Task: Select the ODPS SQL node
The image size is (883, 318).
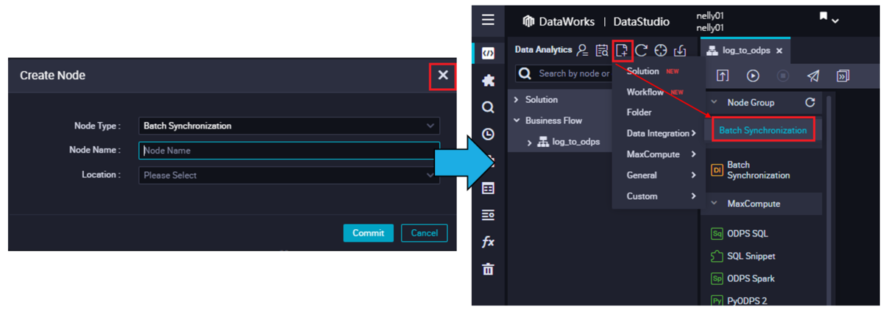Action: click(740, 234)
